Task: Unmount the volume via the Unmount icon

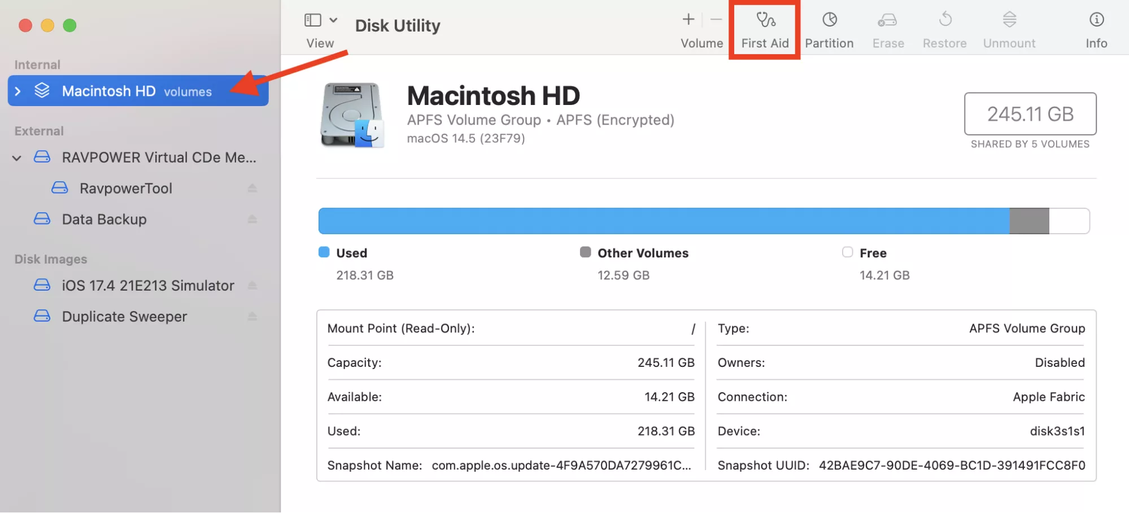Action: 1009,27
